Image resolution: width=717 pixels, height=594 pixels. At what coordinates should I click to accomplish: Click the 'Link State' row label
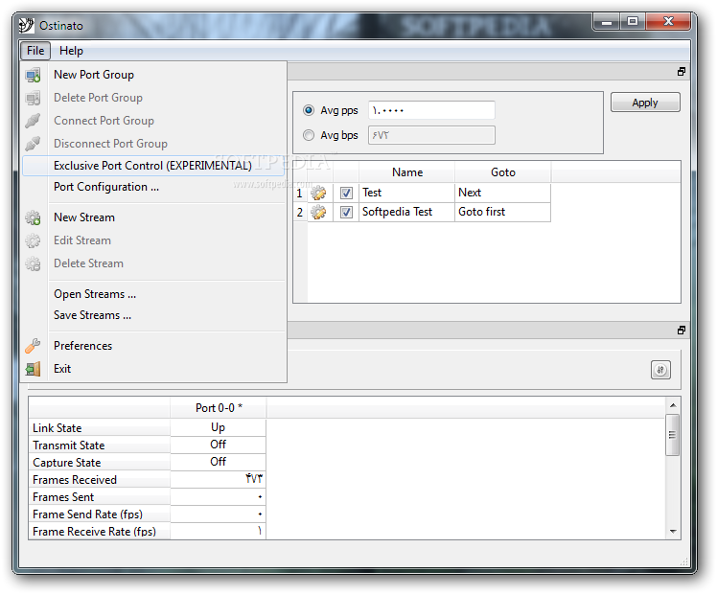(x=100, y=428)
